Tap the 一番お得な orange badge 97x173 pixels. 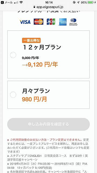tap(31, 41)
